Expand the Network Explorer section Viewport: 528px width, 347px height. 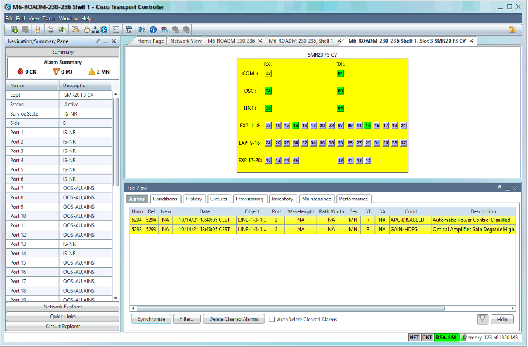coord(62,307)
